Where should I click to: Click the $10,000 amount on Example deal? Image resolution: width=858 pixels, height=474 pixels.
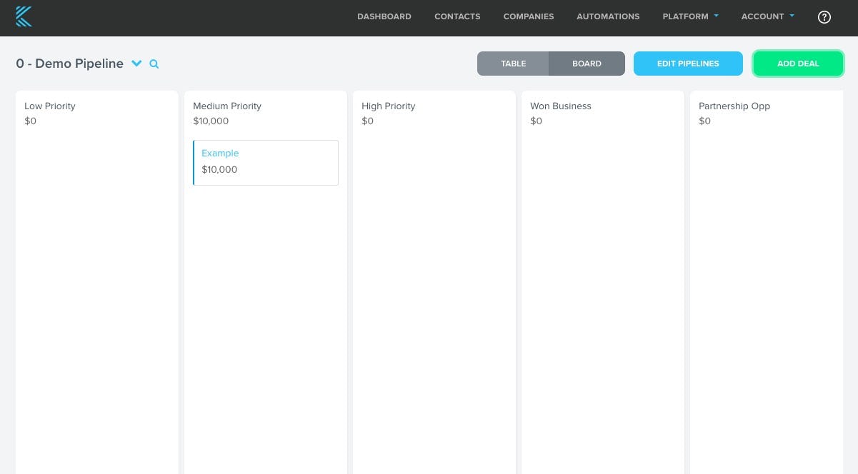219,169
